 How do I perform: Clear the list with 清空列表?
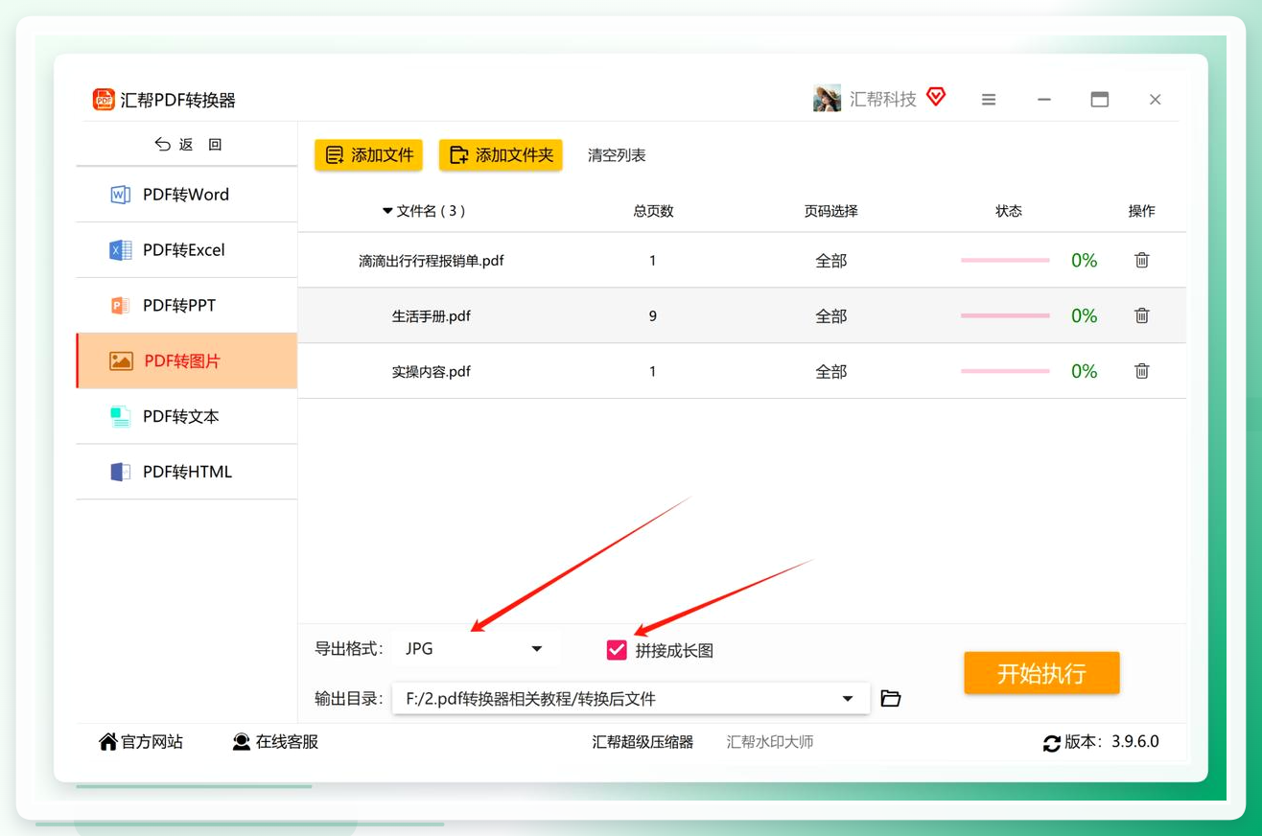[617, 155]
